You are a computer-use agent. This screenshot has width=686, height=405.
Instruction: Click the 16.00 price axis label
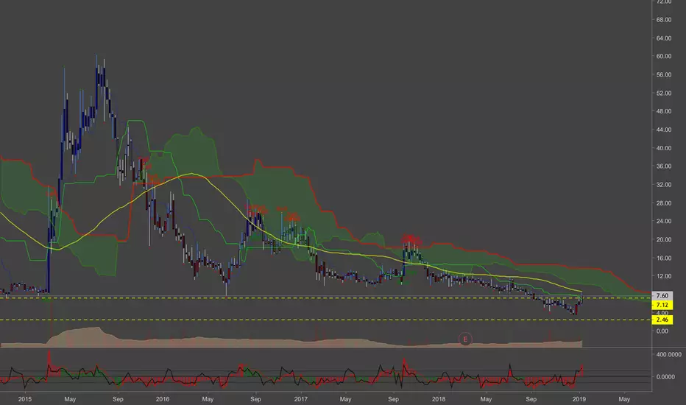click(664, 258)
